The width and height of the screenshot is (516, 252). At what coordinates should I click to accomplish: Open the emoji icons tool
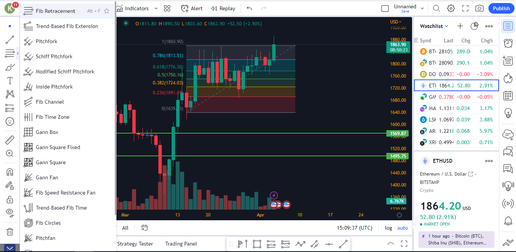(x=10, y=121)
